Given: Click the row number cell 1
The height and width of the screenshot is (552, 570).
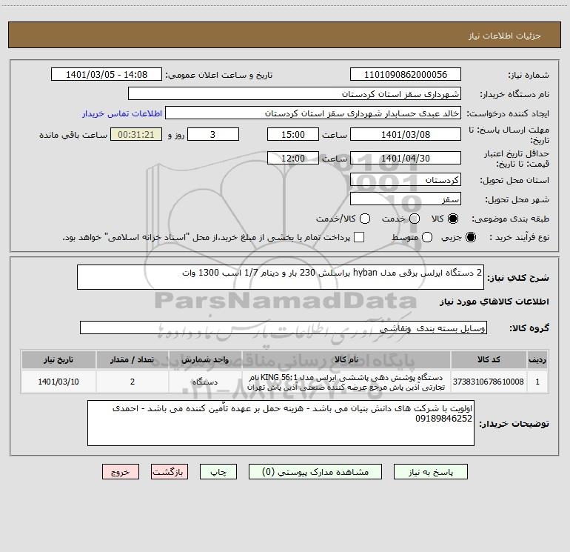Looking at the screenshot, I should coord(537,382).
